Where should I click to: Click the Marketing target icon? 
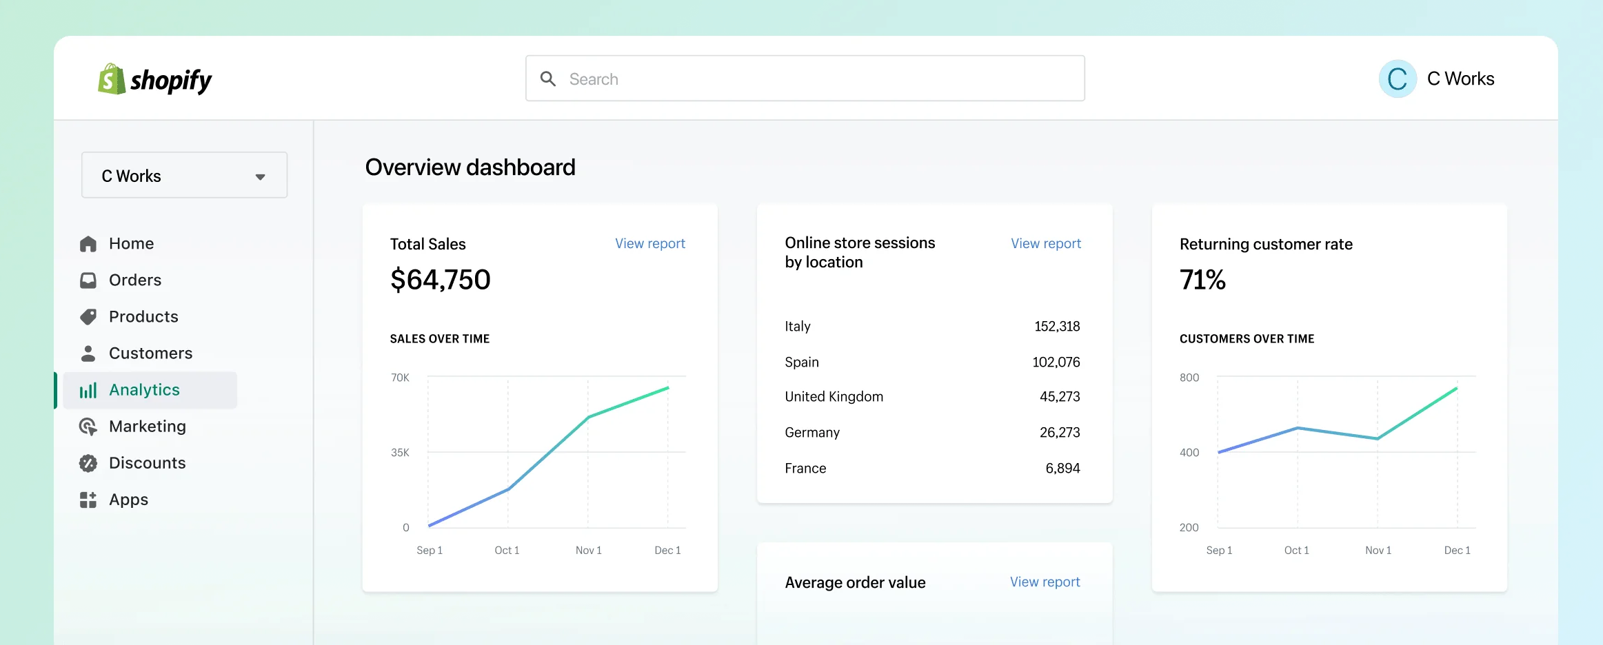[x=88, y=427]
